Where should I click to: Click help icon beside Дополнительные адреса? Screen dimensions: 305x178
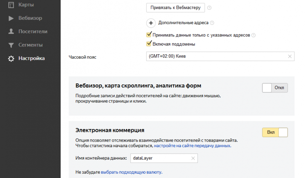(x=212, y=23)
